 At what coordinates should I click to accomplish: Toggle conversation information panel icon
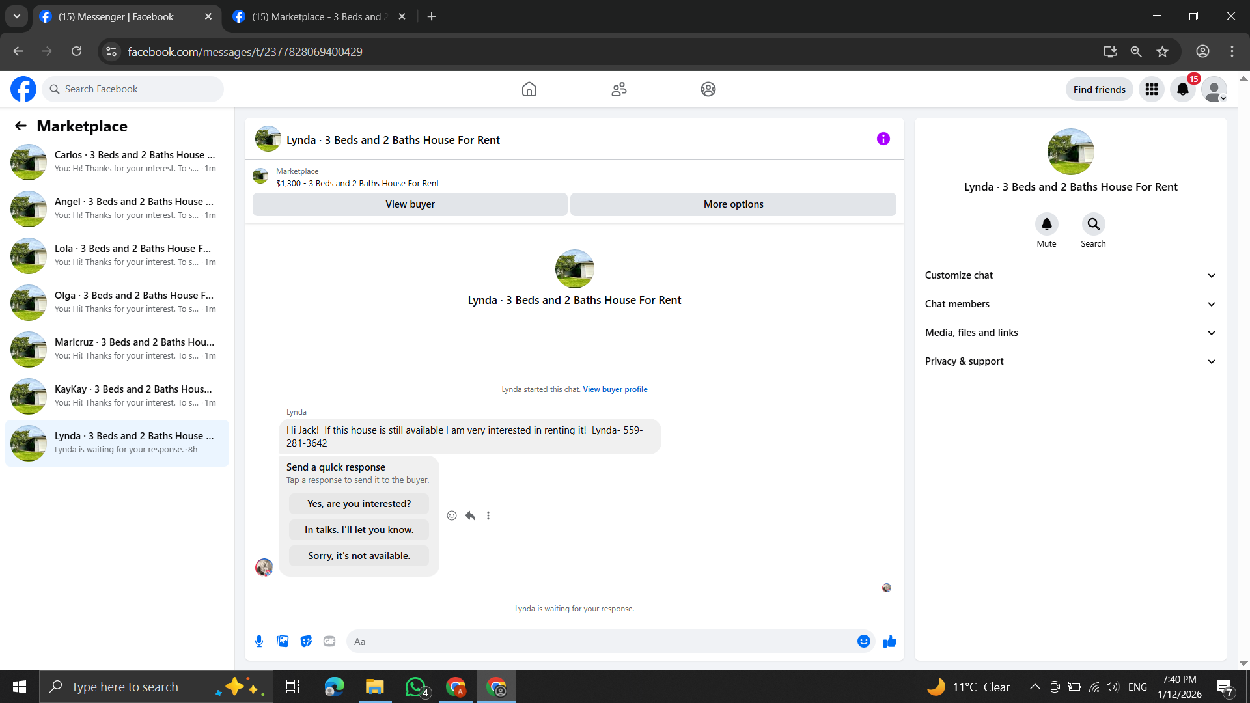coord(883,139)
